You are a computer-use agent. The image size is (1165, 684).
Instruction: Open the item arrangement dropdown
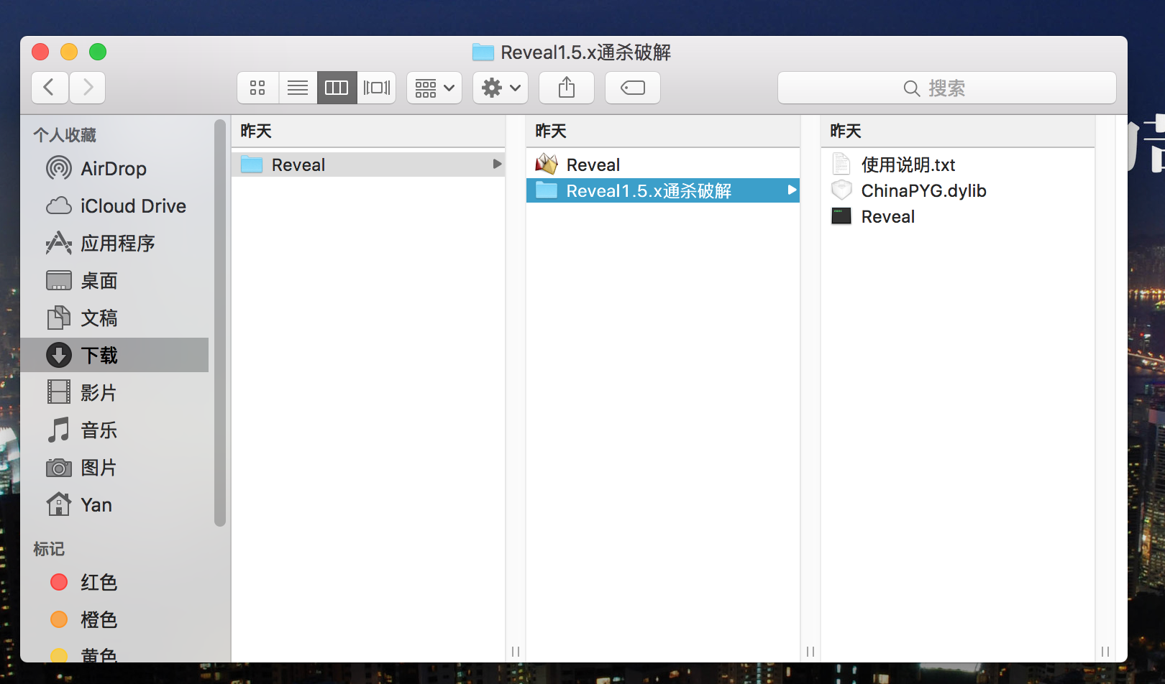434,88
